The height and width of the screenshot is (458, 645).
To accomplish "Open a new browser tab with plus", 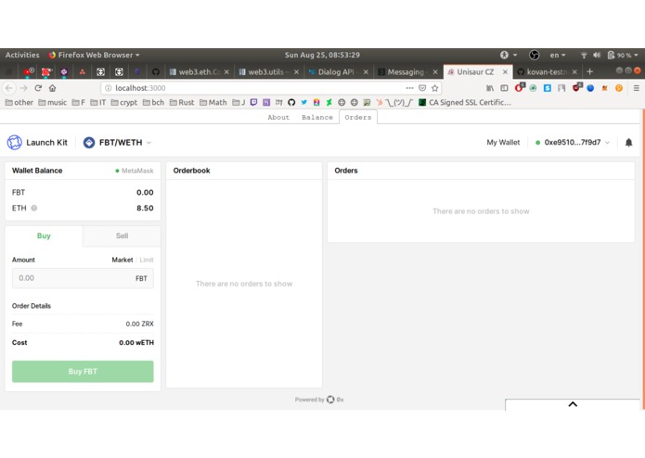I will pos(589,71).
